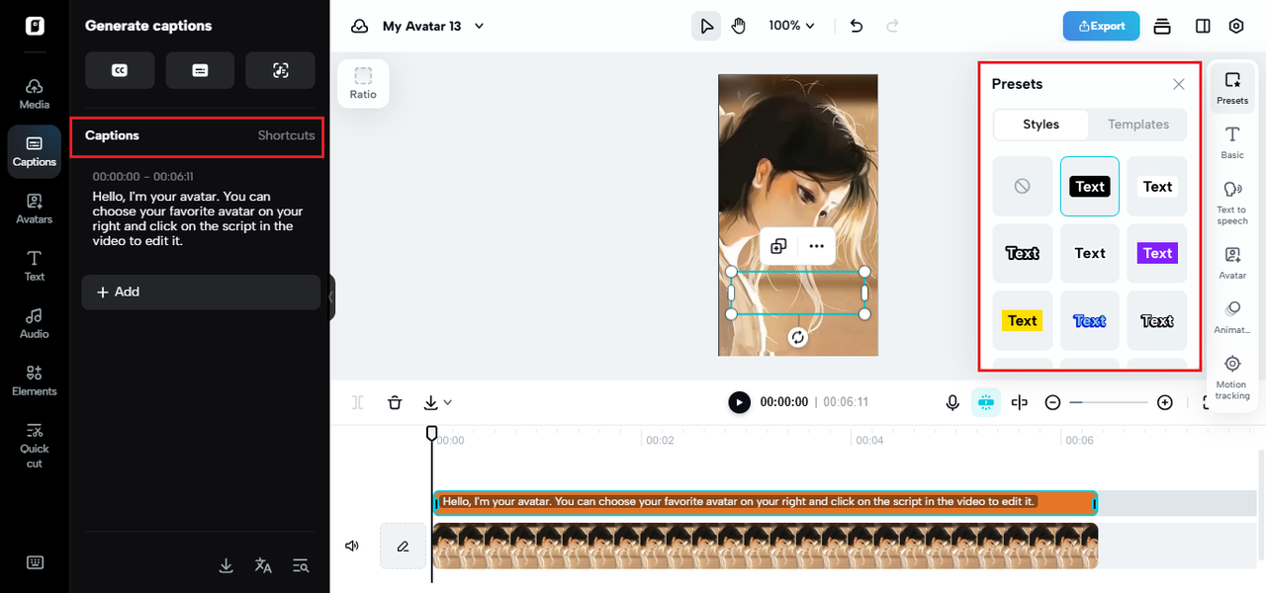
Task: Open the settings icon in top bar
Action: (x=1236, y=26)
